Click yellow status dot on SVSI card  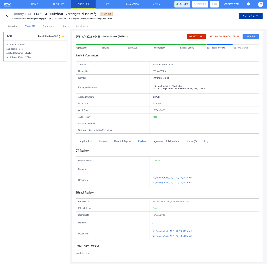pyautogui.click(x=63, y=36)
